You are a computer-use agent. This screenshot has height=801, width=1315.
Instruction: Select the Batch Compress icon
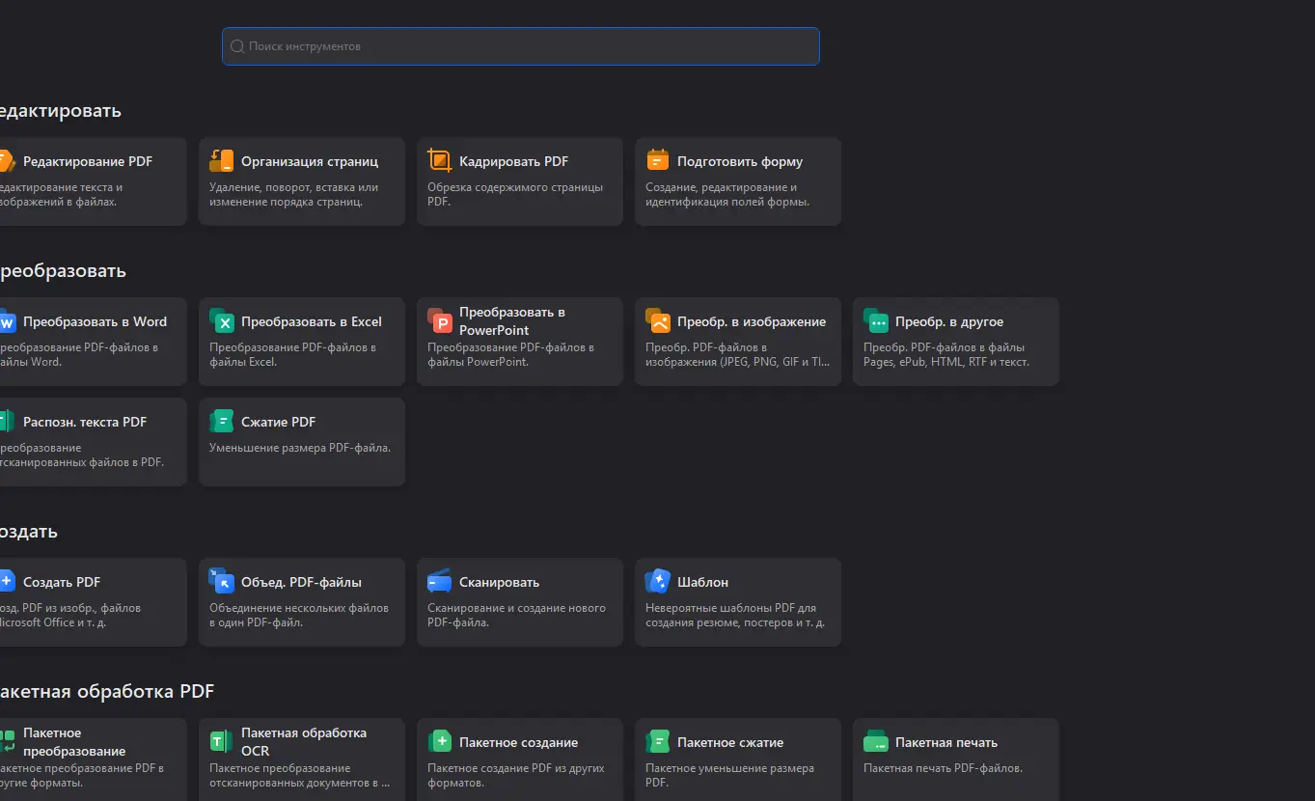[x=658, y=742]
